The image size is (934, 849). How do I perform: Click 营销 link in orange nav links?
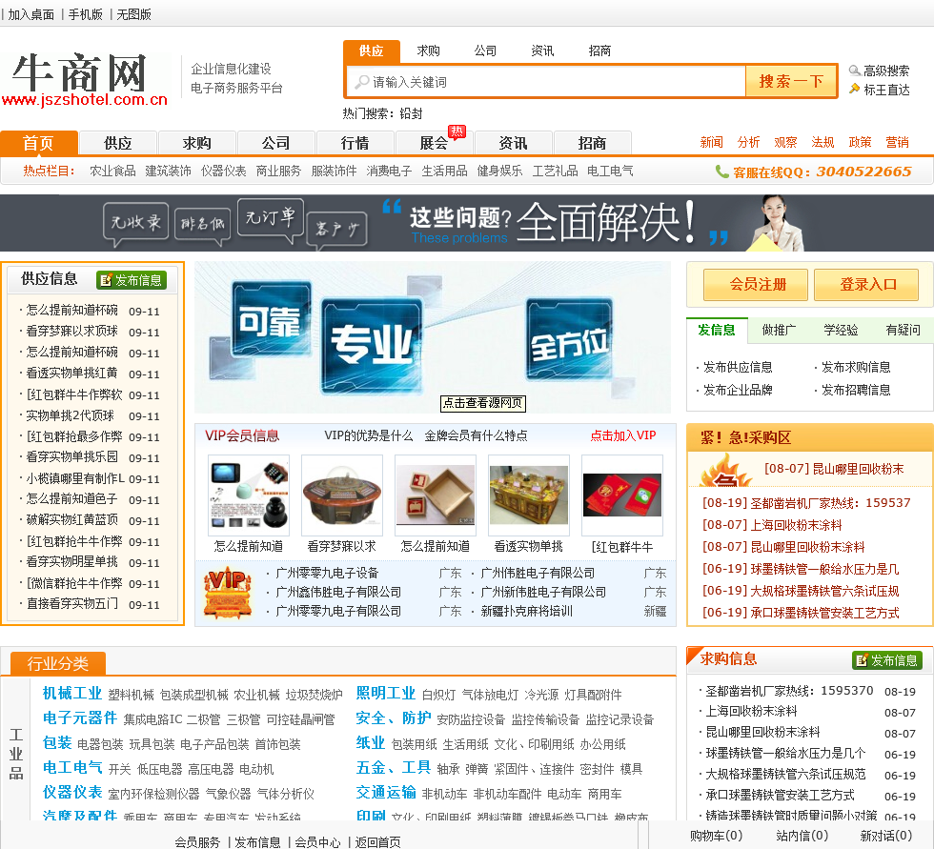click(897, 142)
